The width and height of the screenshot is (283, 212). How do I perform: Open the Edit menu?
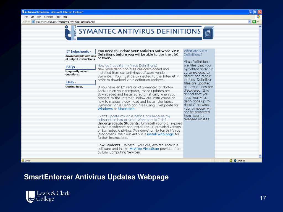(32, 17)
